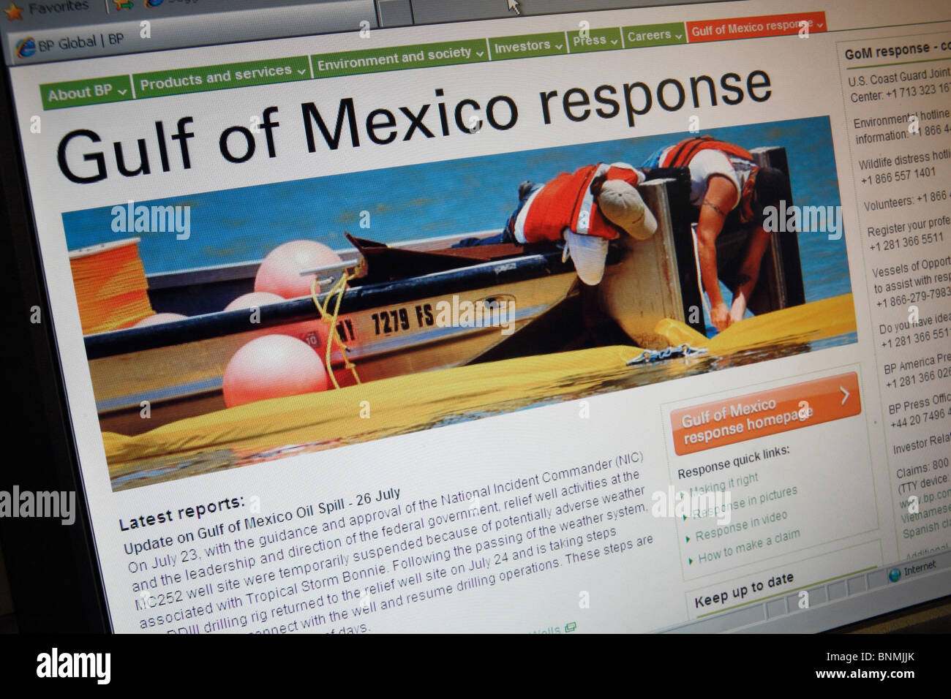Click the BP Press Office contact entry
The image size is (951, 699).
(x=919, y=412)
